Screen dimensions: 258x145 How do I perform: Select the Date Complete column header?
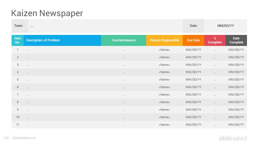236,40
